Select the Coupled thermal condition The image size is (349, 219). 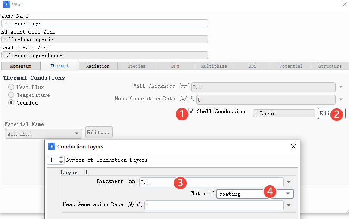[x=11, y=102]
